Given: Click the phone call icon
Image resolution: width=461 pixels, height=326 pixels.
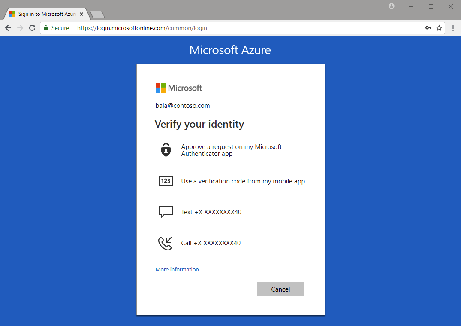Looking at the screenshot, I should [165, 243].
